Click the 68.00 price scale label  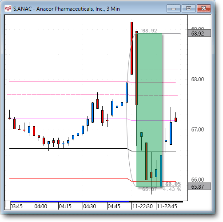pos(198,79)
